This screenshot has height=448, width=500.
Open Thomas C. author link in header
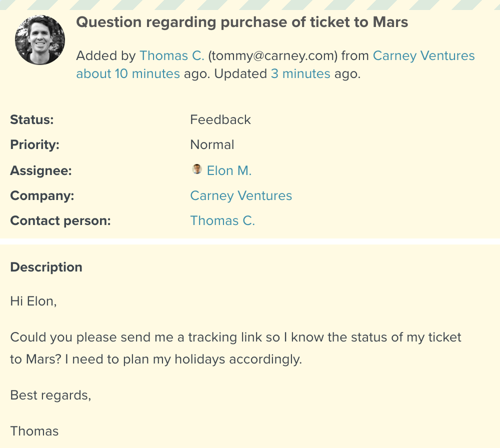pos(172,55)
